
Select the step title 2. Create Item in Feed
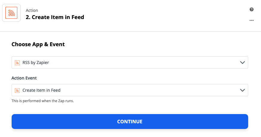tap(55, 17)
